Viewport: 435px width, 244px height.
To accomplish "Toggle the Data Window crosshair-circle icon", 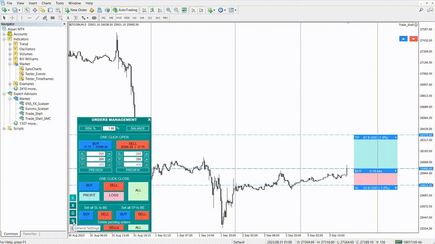I will click(35, 10).
